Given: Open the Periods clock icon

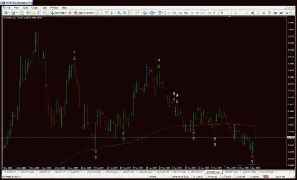Looking at the screenshot, I should (x=152, y=13).
